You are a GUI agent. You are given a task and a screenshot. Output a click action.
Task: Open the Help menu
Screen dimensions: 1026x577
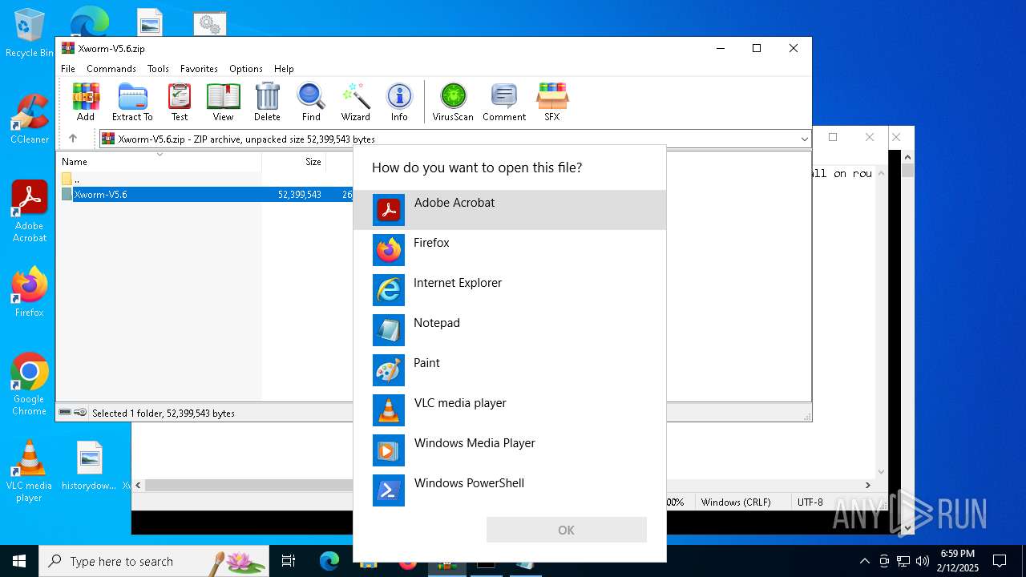click(284, 69)
